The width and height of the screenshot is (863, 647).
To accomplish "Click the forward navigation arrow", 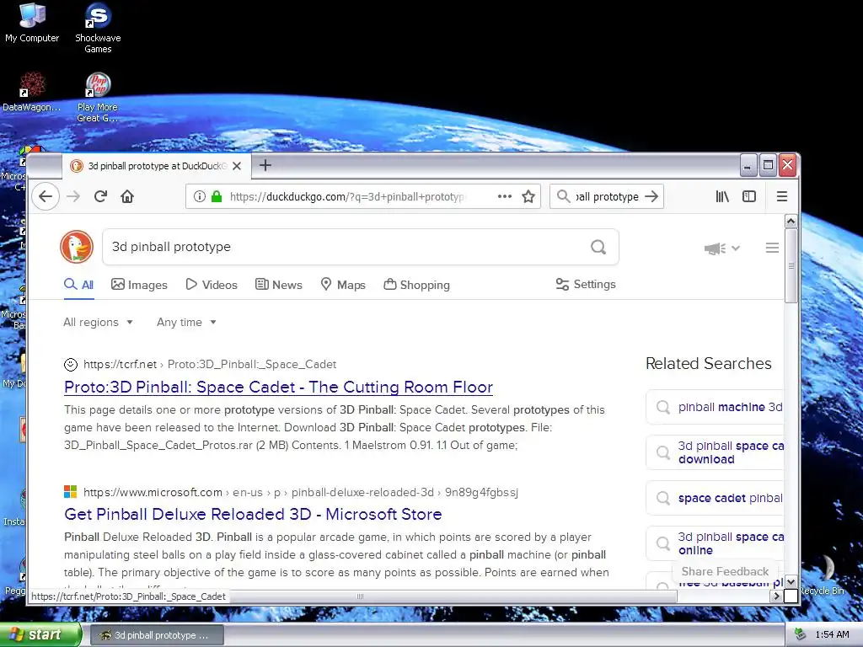I will [x=73, y=196].
